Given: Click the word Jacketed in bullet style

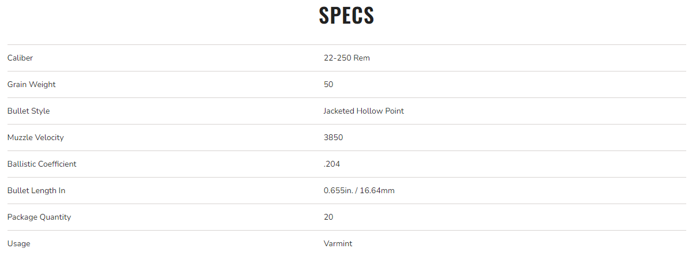Looking at the screenshot, I should tap(339, 111).
